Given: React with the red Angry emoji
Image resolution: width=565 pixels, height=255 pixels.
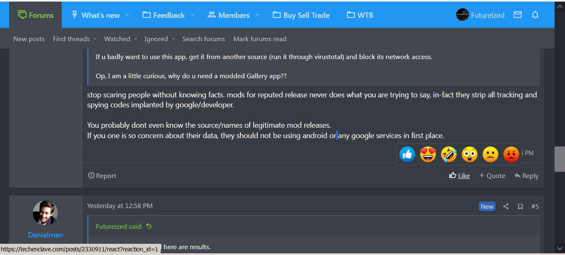Looking at the screenshot, I should pyautogui.click(x=511, y=155).
